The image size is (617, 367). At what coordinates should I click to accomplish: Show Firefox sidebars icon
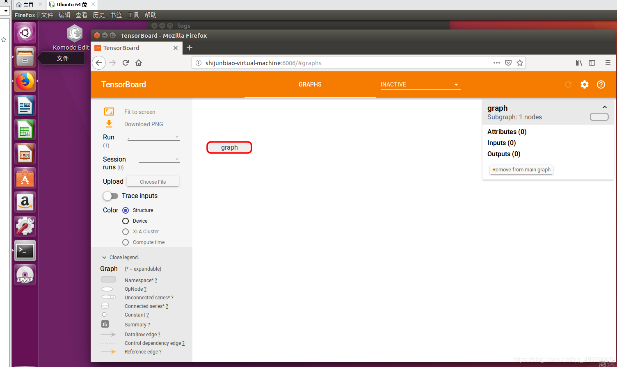(x=592, y=63)
